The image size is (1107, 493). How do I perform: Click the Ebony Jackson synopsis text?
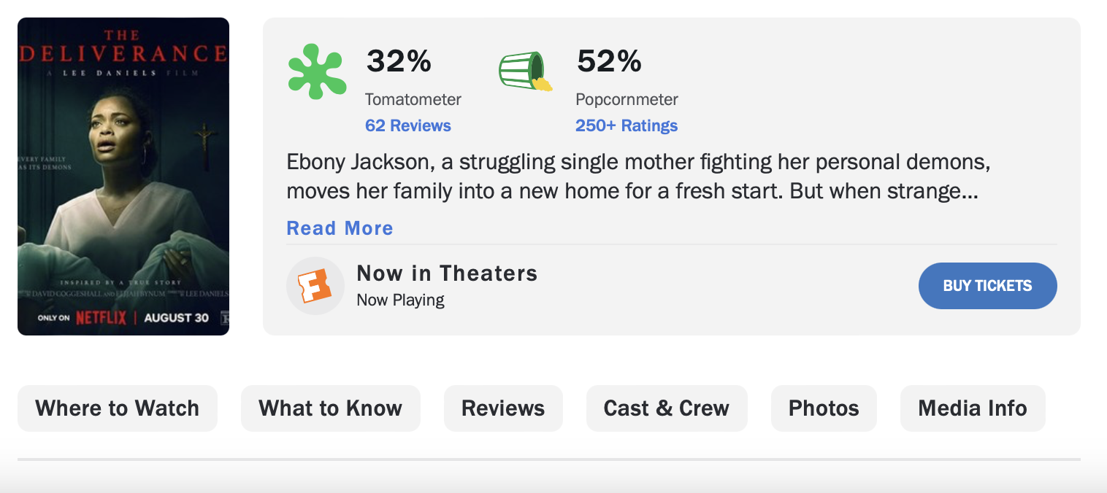pos(637,176)
